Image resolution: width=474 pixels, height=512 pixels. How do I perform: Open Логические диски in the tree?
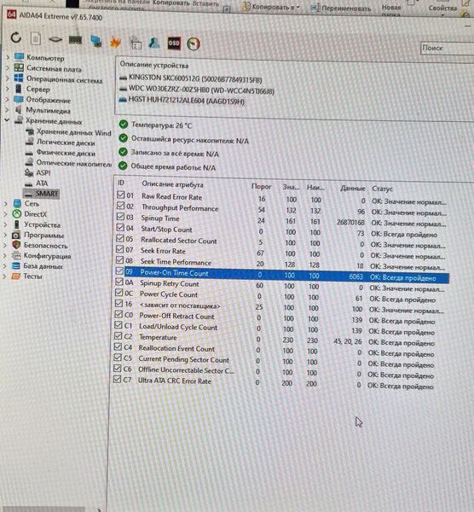click(66, 143)
